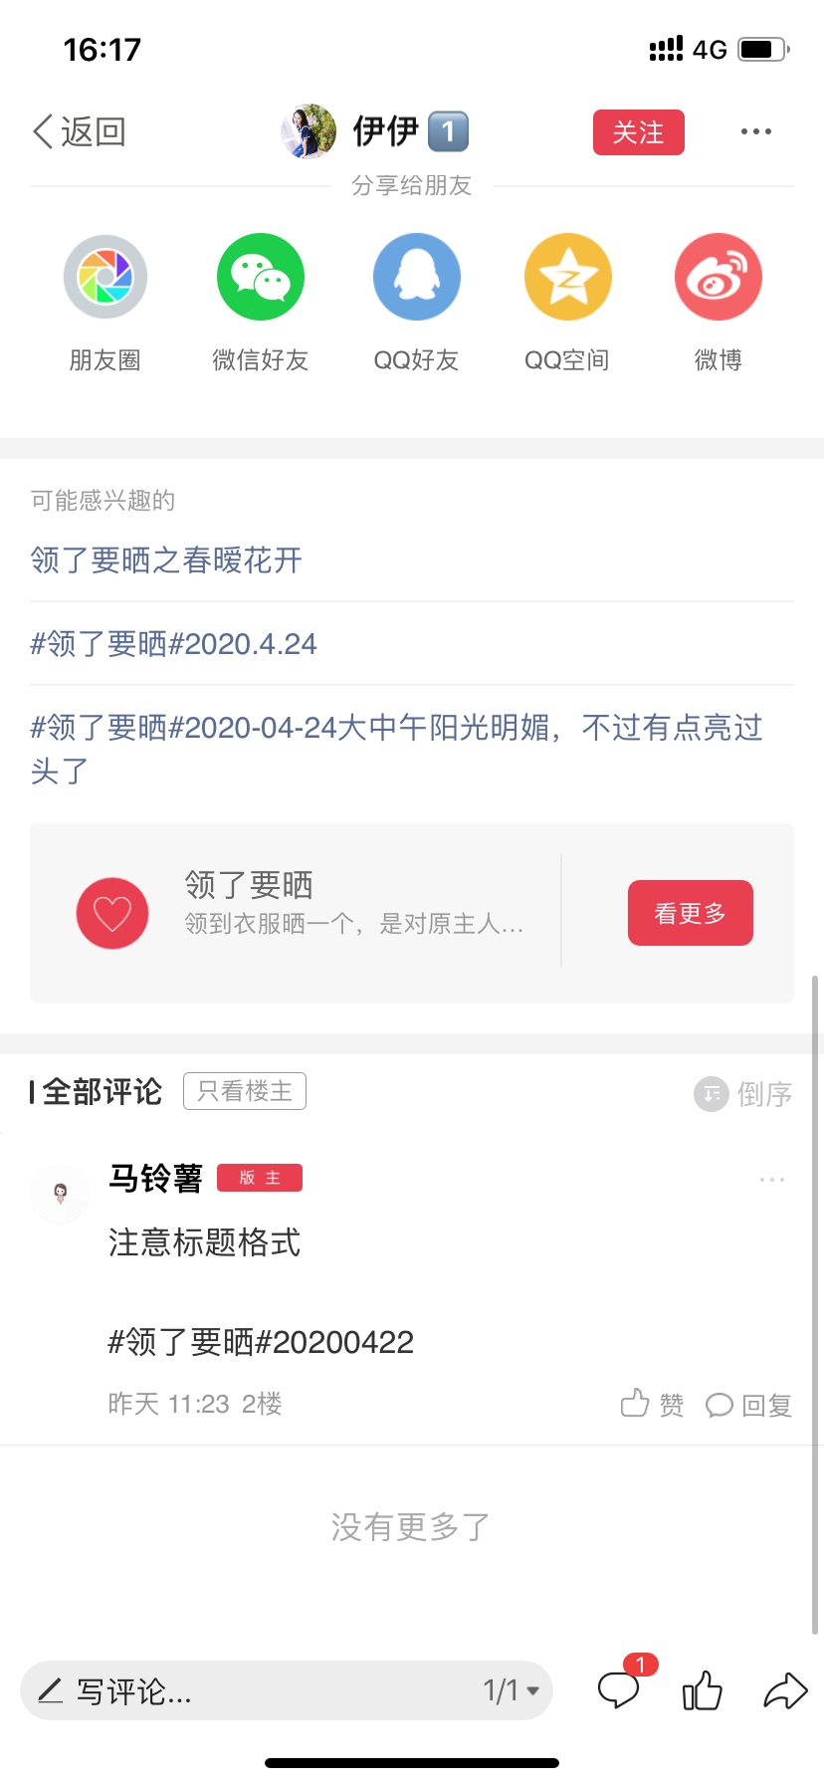The height and width of the screenshot is (1784, 824).
Task: Tap 看更多 in 领了要晒 card
Action: pos(690,913)
